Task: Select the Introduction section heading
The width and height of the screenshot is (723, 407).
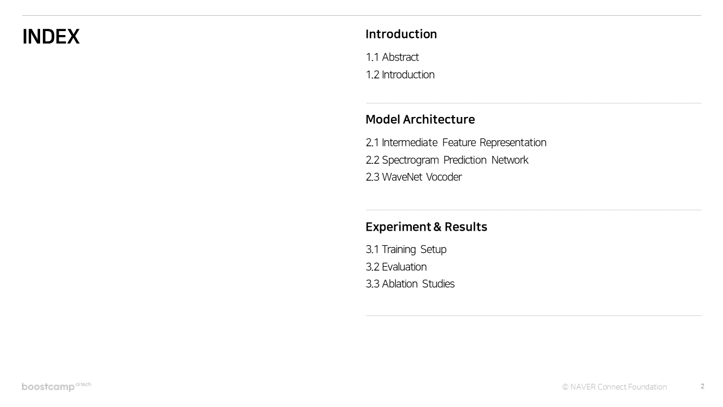Action: (401, 34)
